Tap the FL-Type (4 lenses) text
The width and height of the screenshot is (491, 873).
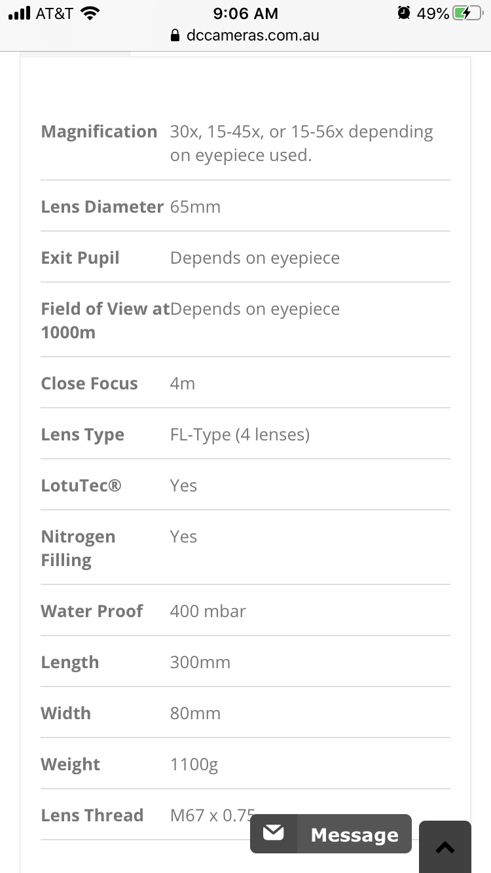coord(240,435)
